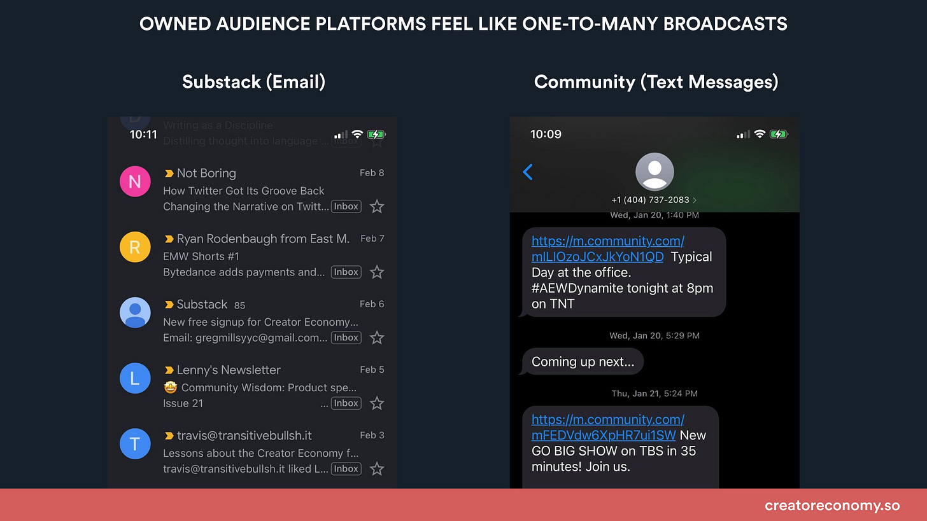Tap the importance marker beside Substack
The height and width of the screenshot is (521, 927).
(169, 304)
